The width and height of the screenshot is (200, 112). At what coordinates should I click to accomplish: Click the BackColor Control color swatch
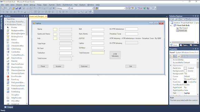pyautogui.click(x=185, y=68)
